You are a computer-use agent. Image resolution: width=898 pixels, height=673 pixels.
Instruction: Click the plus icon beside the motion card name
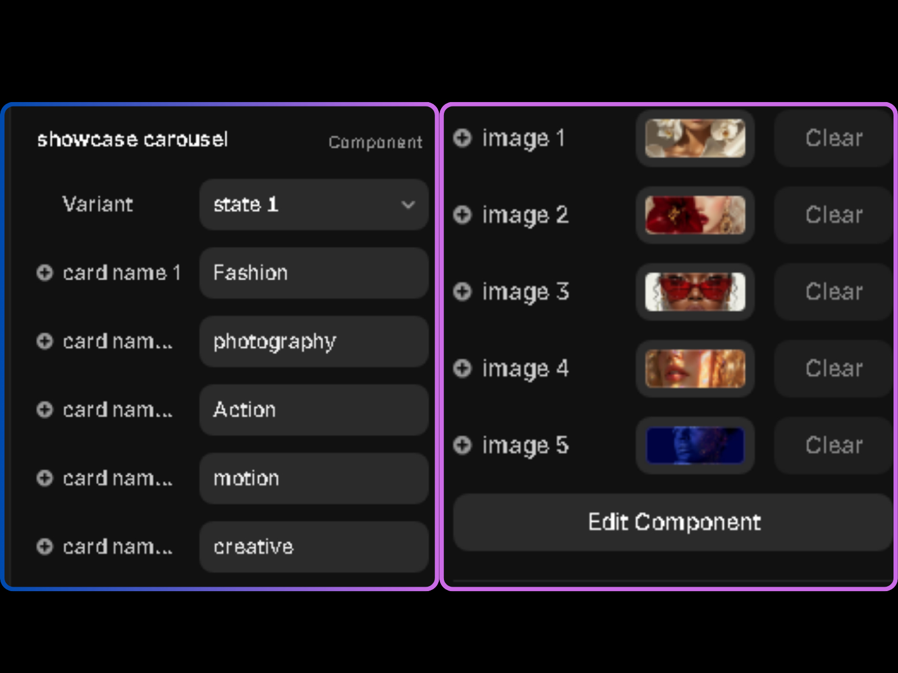pyautogui.click(x=44, y=478)
